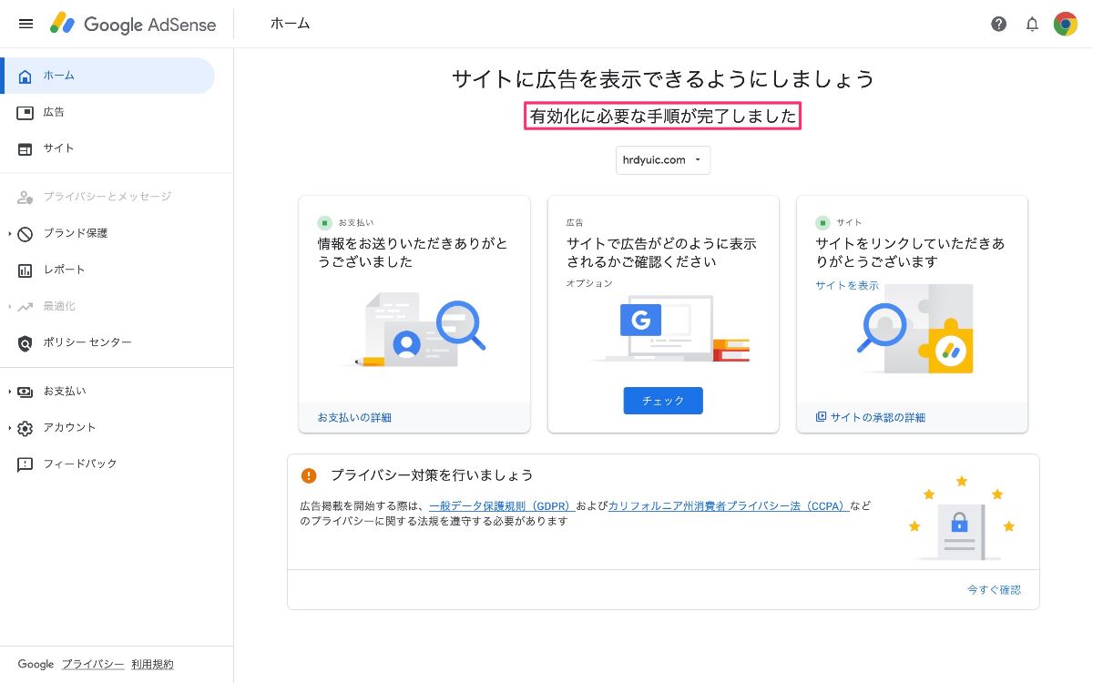Open the notifications bell
Screen dimensions: 1093x683
point(1032,25)
